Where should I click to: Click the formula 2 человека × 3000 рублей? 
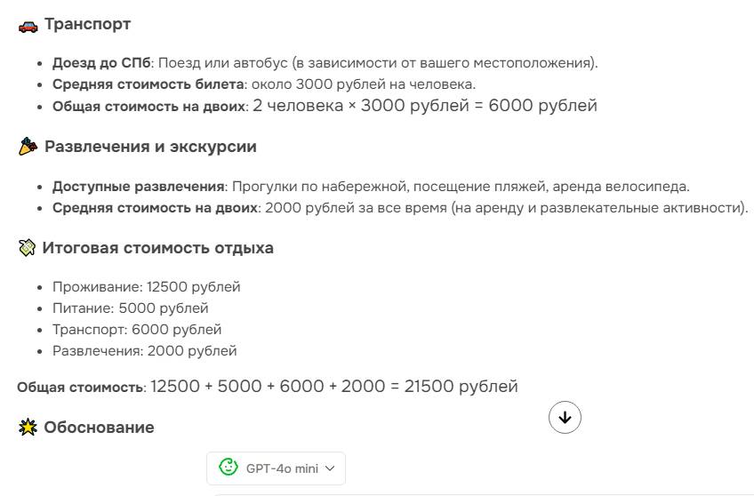361,106
